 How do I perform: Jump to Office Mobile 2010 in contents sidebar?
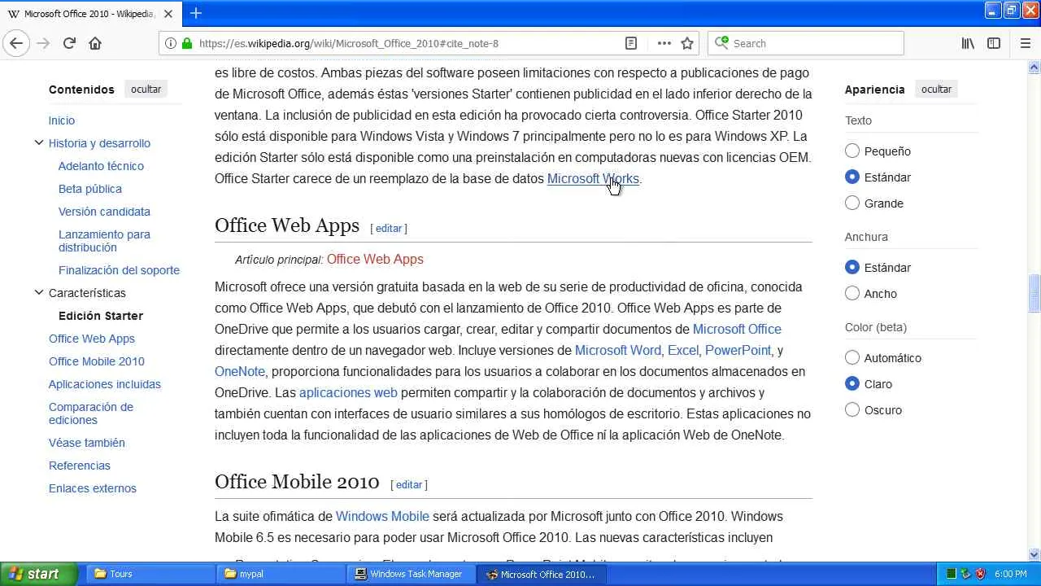[97, 361]
